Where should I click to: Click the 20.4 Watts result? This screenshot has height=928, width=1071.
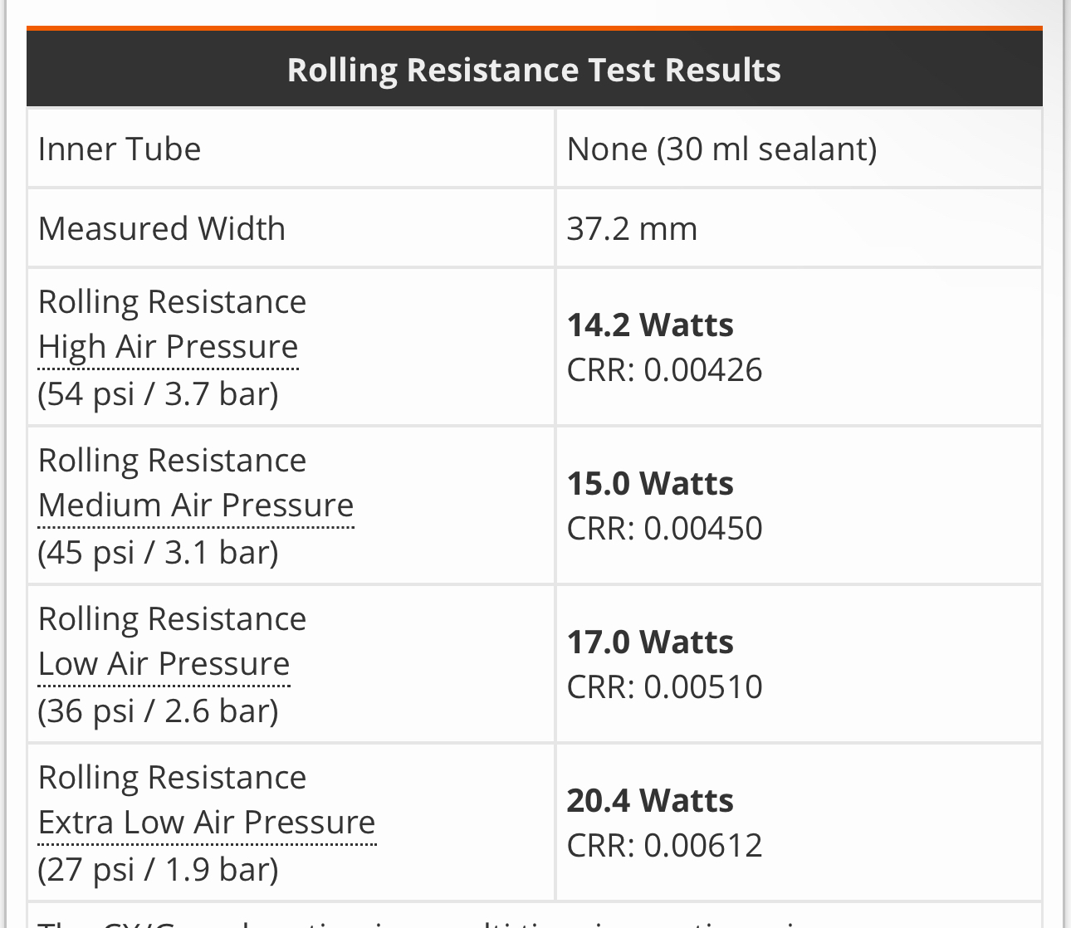(x=650, y=801)
